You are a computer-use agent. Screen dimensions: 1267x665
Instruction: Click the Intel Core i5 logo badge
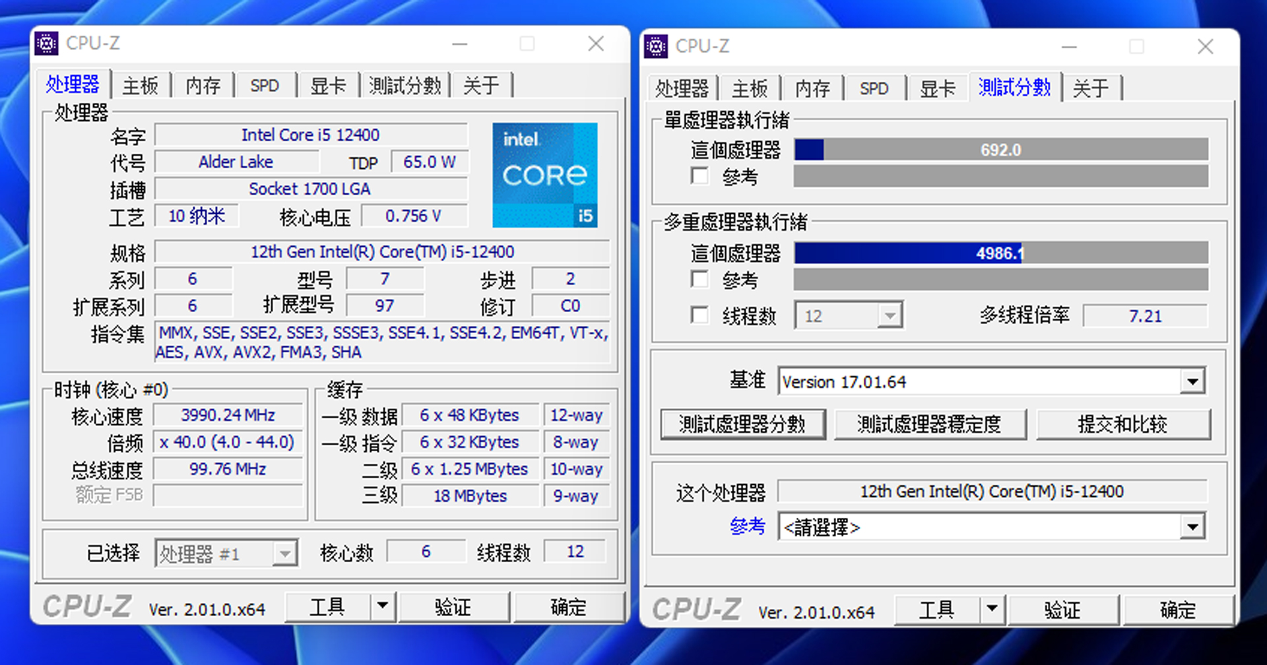coord(545,175)
